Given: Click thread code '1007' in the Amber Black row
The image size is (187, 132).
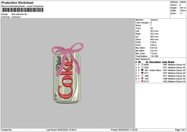Looking at the screenshot, I should (x=165, y=70).
